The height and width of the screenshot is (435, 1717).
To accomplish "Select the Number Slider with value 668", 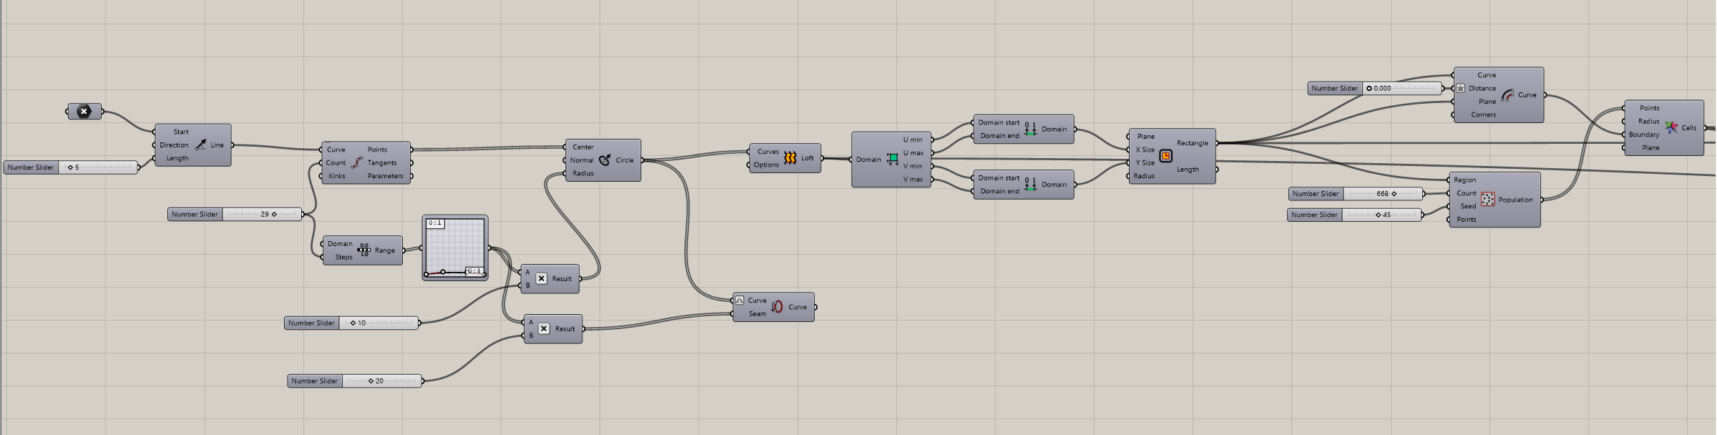I will (x=1356, y=194).
